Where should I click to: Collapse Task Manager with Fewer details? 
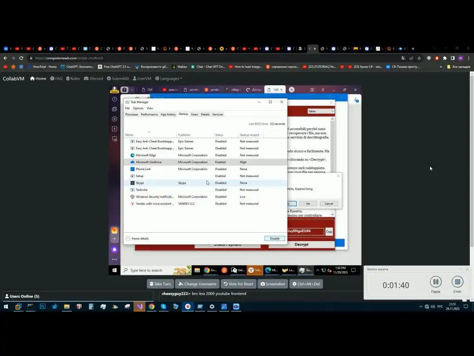pyautogui.click(x=137, y=239)
